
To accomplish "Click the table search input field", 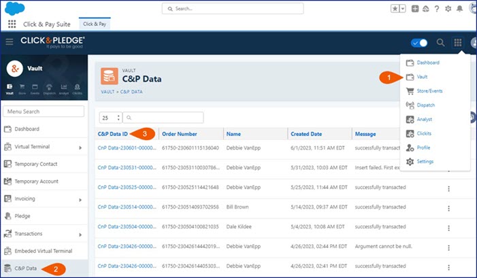I will (163, 118).
